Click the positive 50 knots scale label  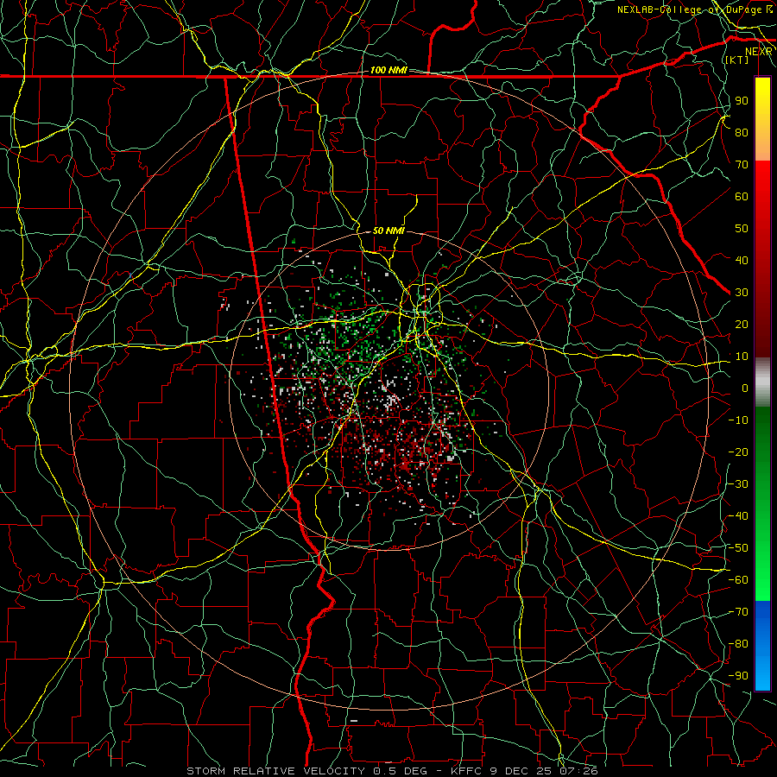pyautogui.click(x=742, y=229)
